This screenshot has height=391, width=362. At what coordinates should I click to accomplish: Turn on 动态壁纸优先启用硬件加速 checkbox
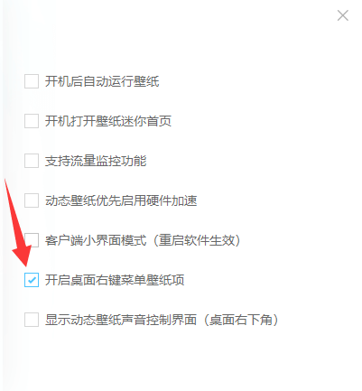tap(32, 200)
